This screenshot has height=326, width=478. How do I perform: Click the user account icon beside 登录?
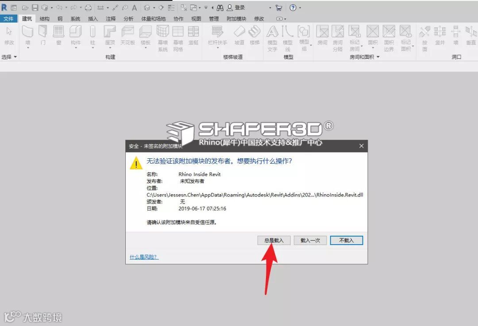(230, 8)
